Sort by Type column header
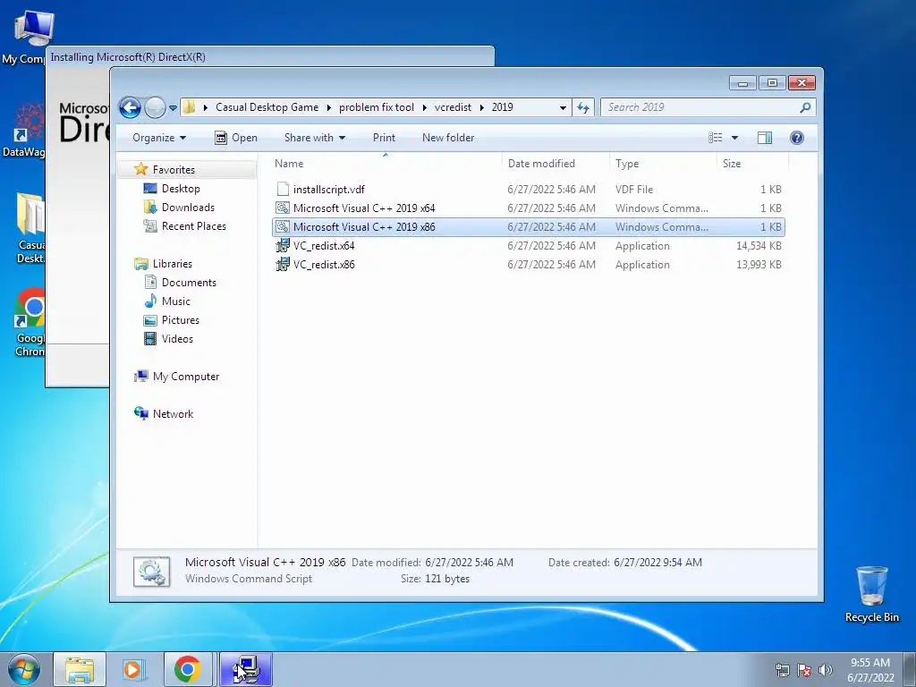The width and height of the screenshot is (916, 687). point(663,164)
